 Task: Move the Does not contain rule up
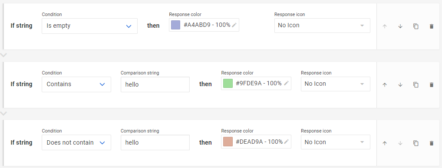pos(385,143)
